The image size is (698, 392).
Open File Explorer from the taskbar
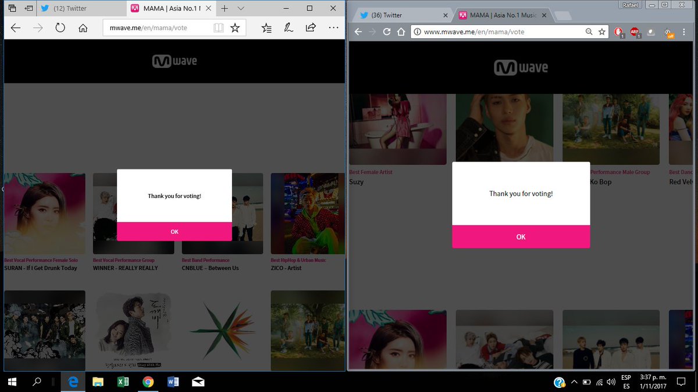98,382
